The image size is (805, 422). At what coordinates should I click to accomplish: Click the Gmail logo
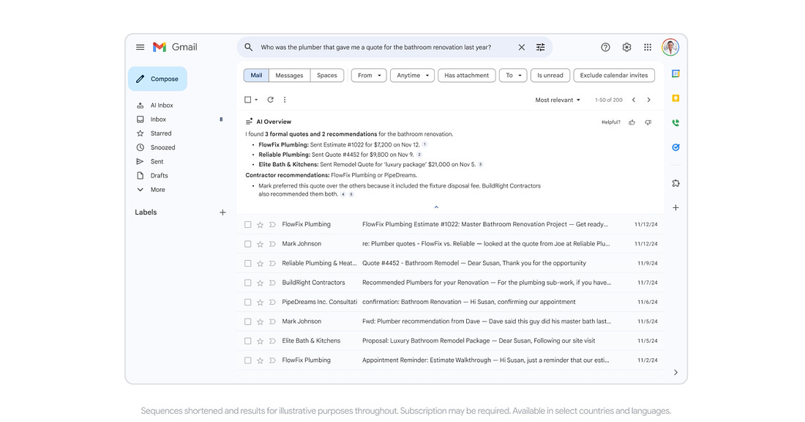point(175,48)
